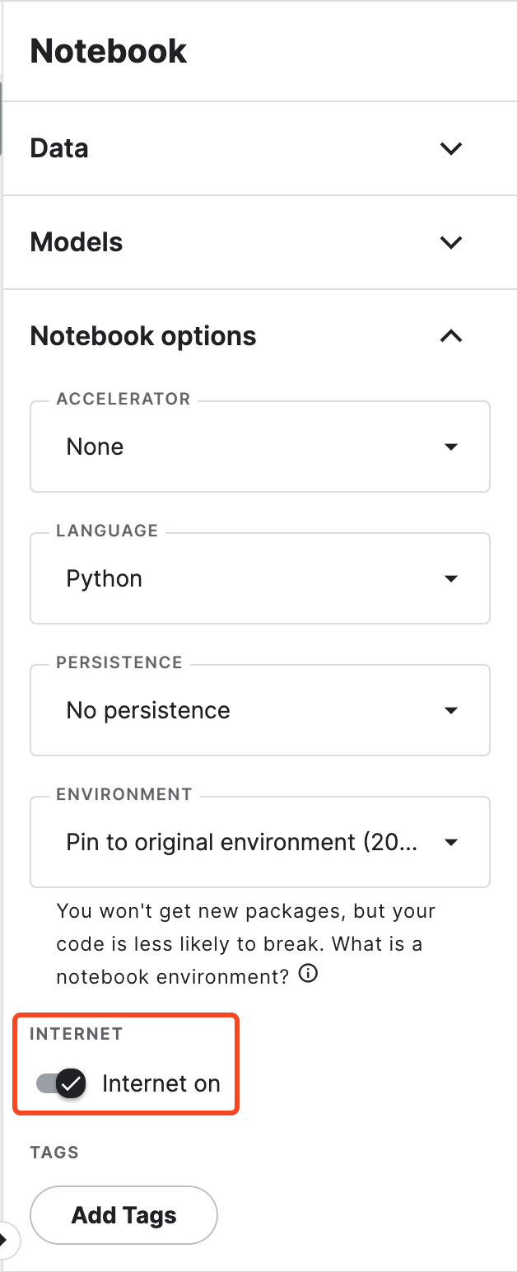Collapse the Notebook options section title

coord(143,336)
